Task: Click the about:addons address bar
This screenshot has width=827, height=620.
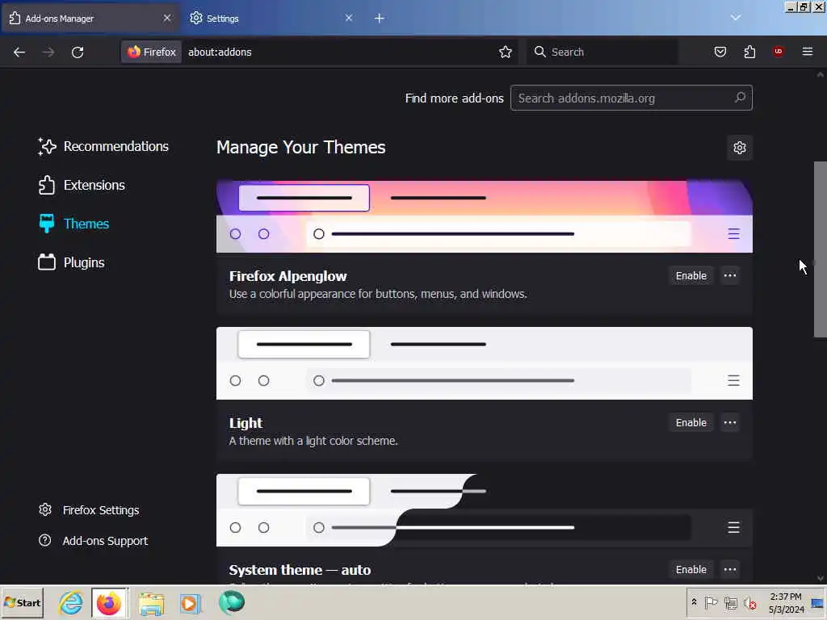Action: 338,52
